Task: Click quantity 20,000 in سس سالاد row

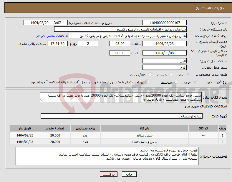Action: click(55, 135)
